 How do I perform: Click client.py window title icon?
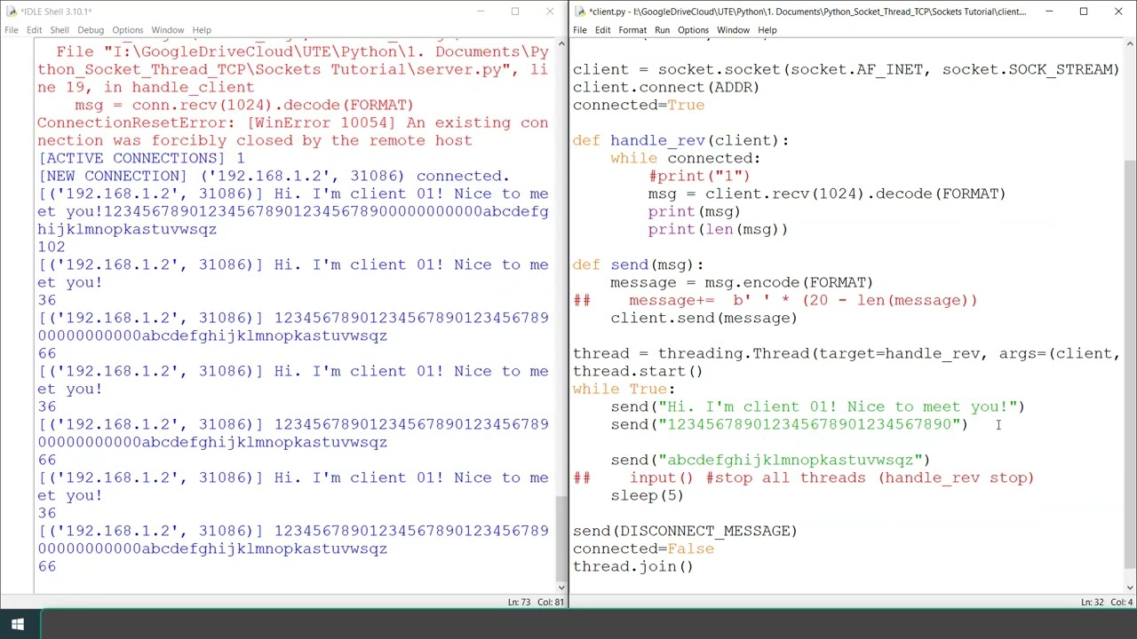click(579, 12)
